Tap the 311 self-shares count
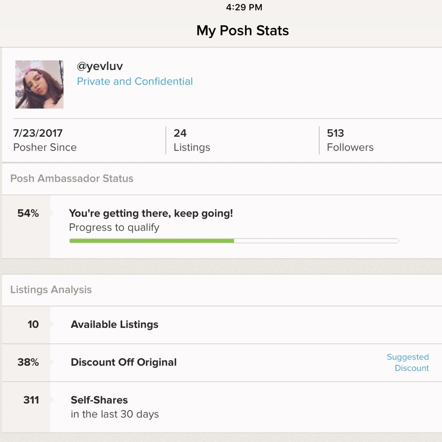 click(31, 400)
